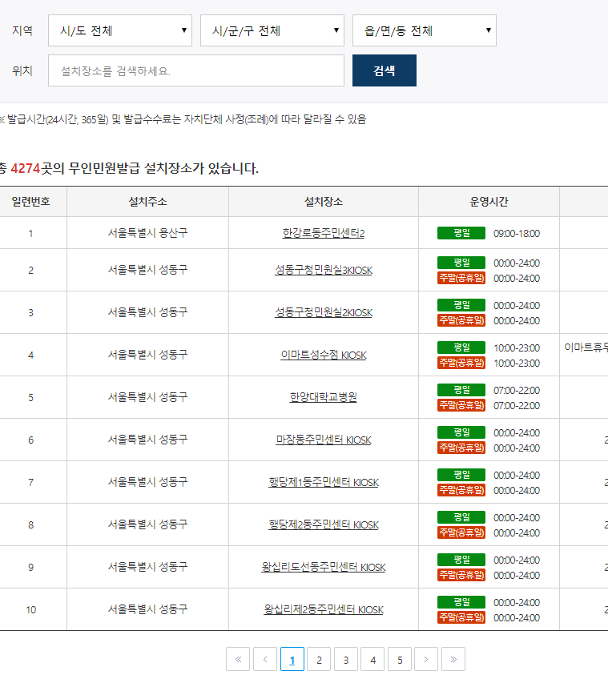Open the 시/도 전체 region dropdown

coord(120,30)
